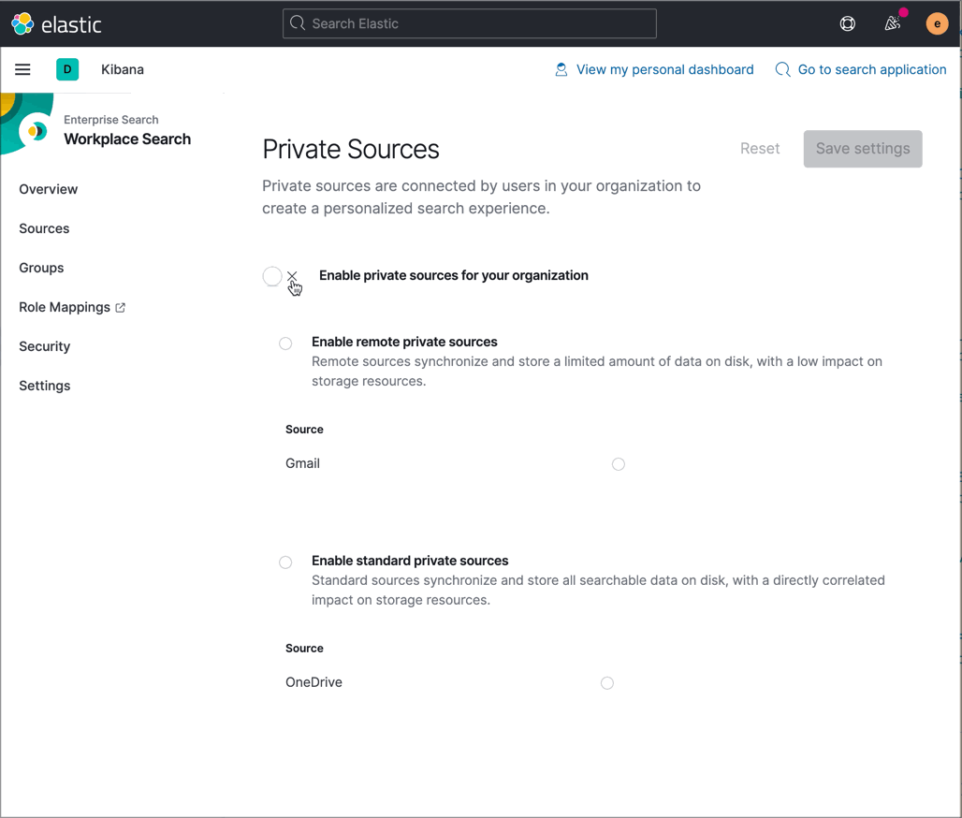Image resolution: width=962 pixels, height=818 pixels.
Task: Open the newsfeed celebration icon
Action: pyautogui.click(x=894, y=24)
